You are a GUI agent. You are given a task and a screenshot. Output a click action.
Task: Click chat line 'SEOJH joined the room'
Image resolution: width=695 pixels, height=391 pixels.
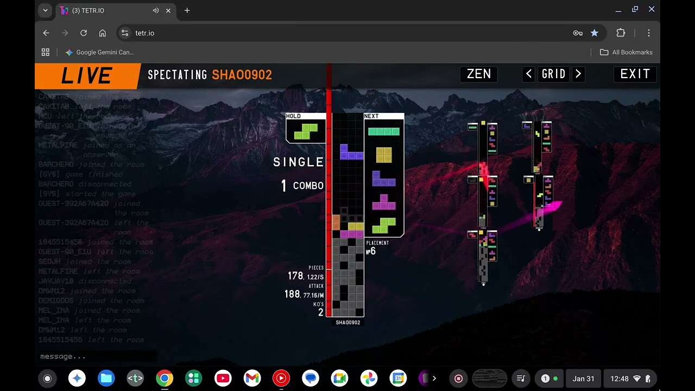click(87, 262)
